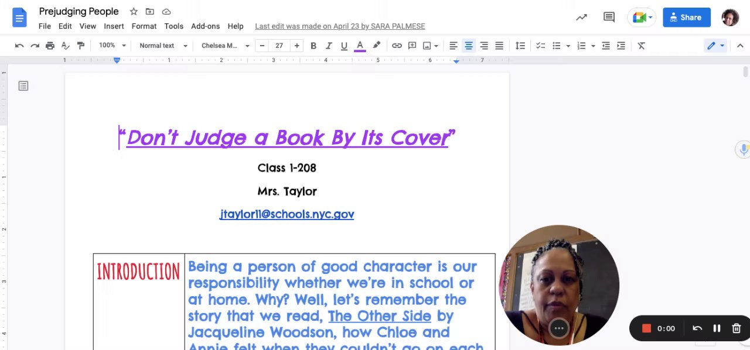Open the highlight color picker
Image resolution: width=750 pixels, height=350 pixels.
(376, 46)
